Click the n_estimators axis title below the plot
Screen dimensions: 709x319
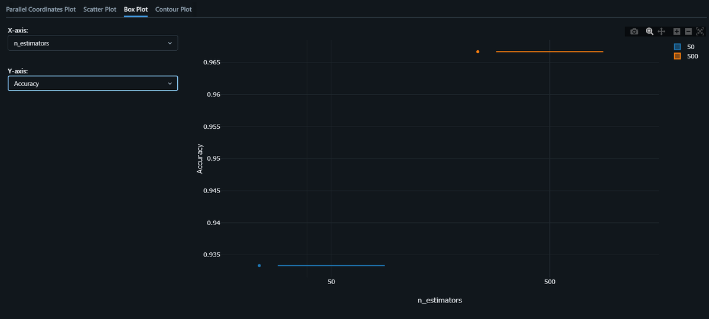pos(440,300)
